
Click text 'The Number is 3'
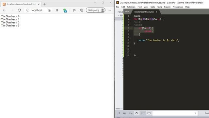10,26
